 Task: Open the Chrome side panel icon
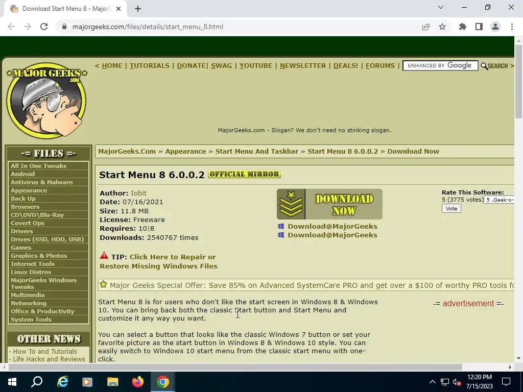click(x=479, y=27)
